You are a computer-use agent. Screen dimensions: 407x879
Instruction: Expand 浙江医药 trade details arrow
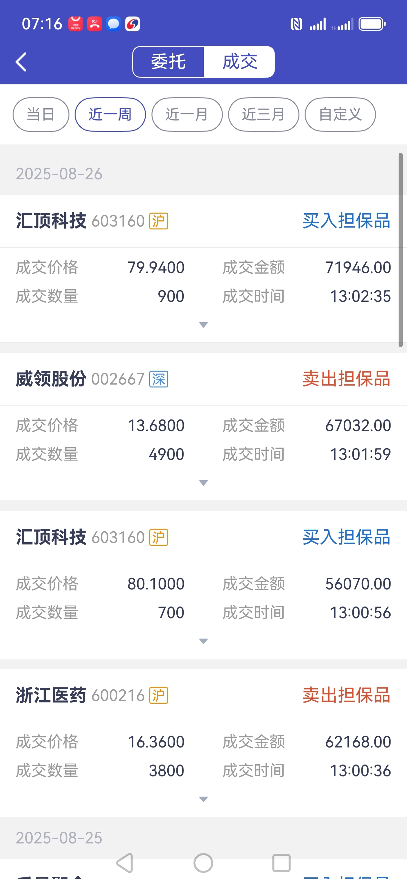pos(203,799)
